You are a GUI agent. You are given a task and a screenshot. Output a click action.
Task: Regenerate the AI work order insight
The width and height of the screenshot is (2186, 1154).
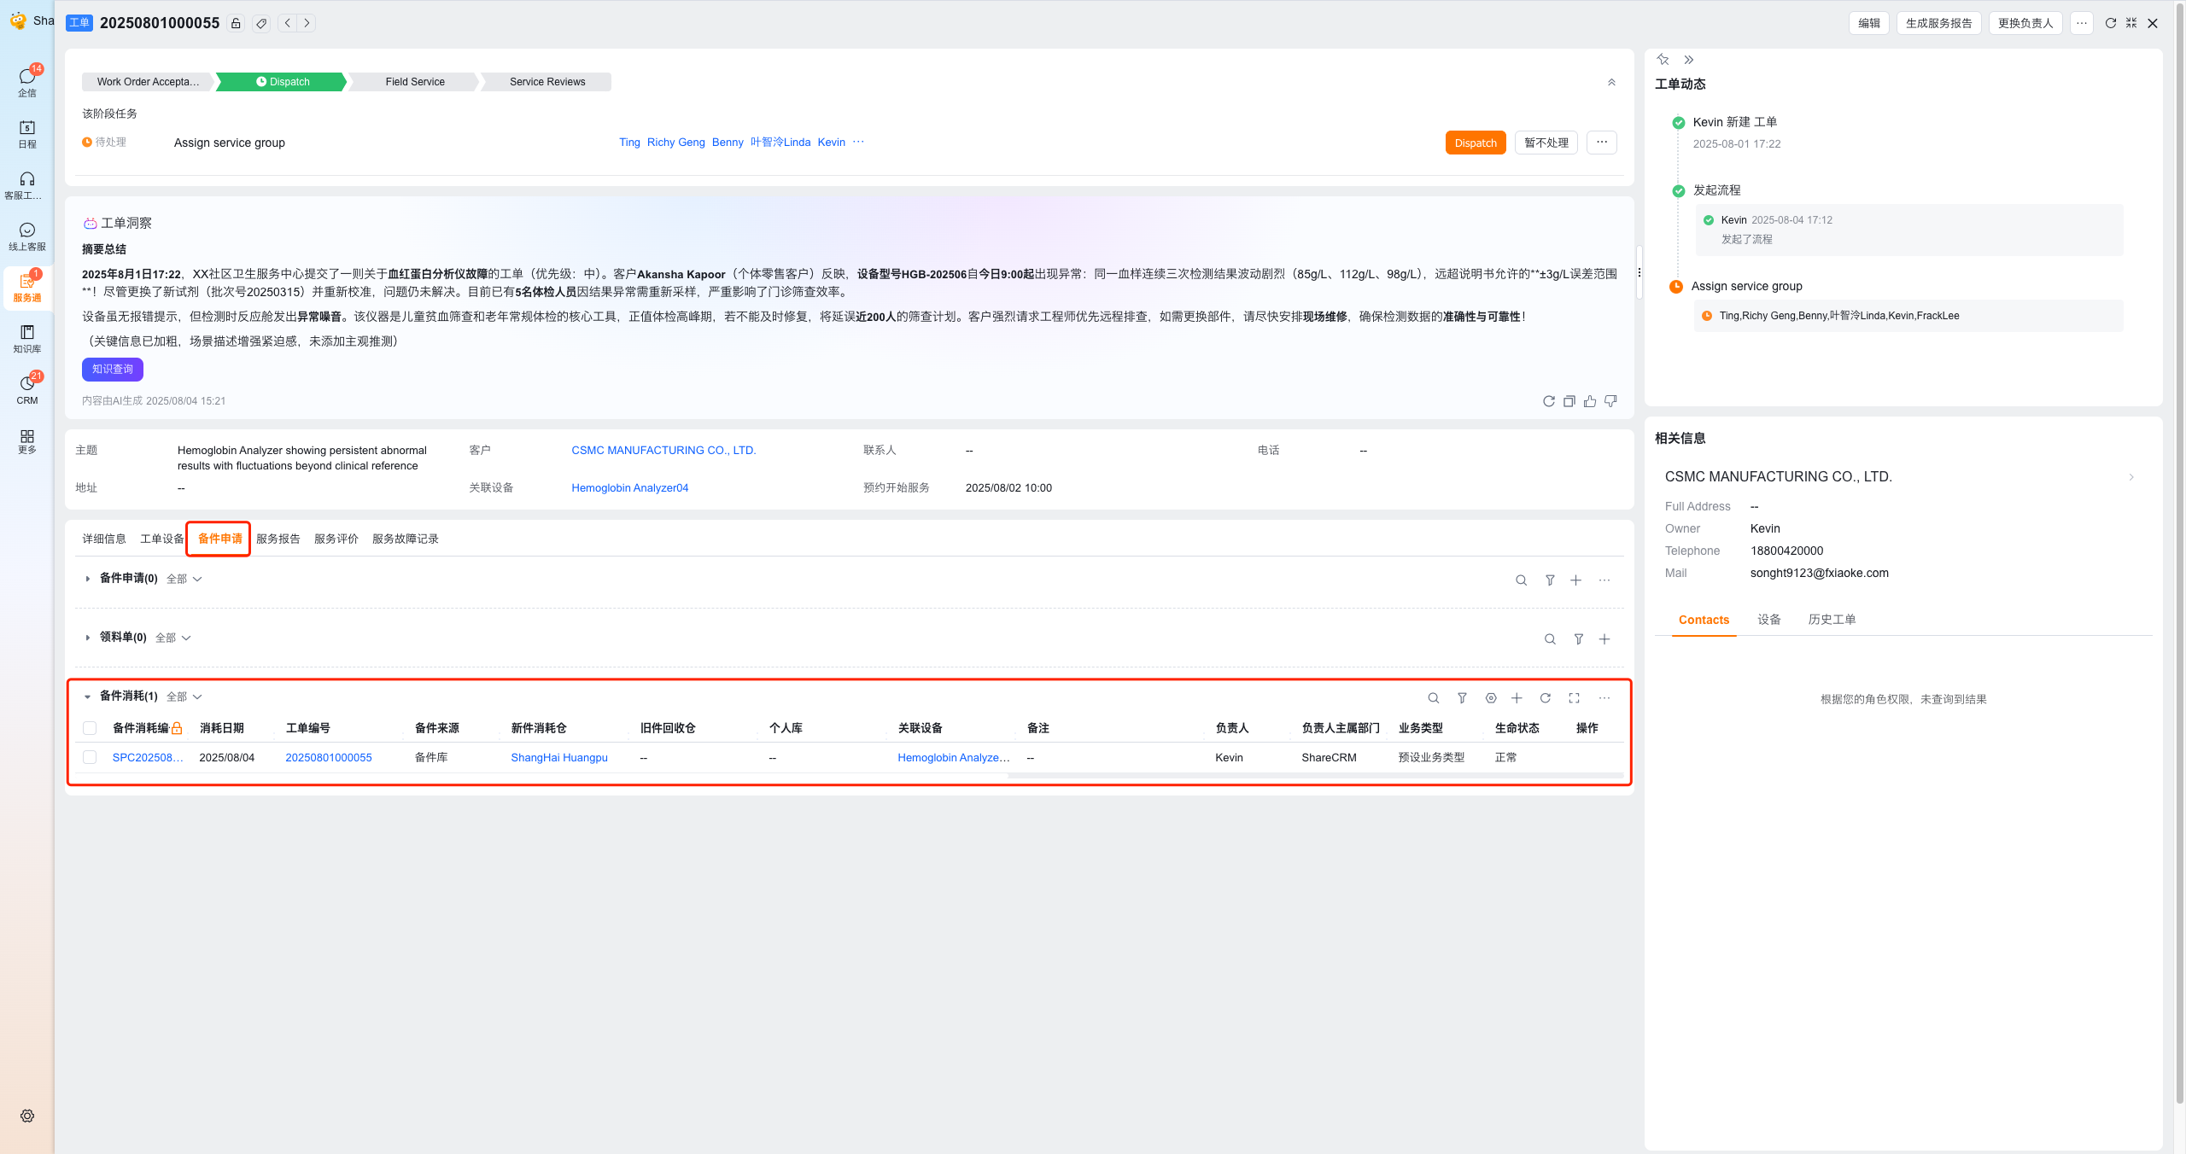(1548, 401)
